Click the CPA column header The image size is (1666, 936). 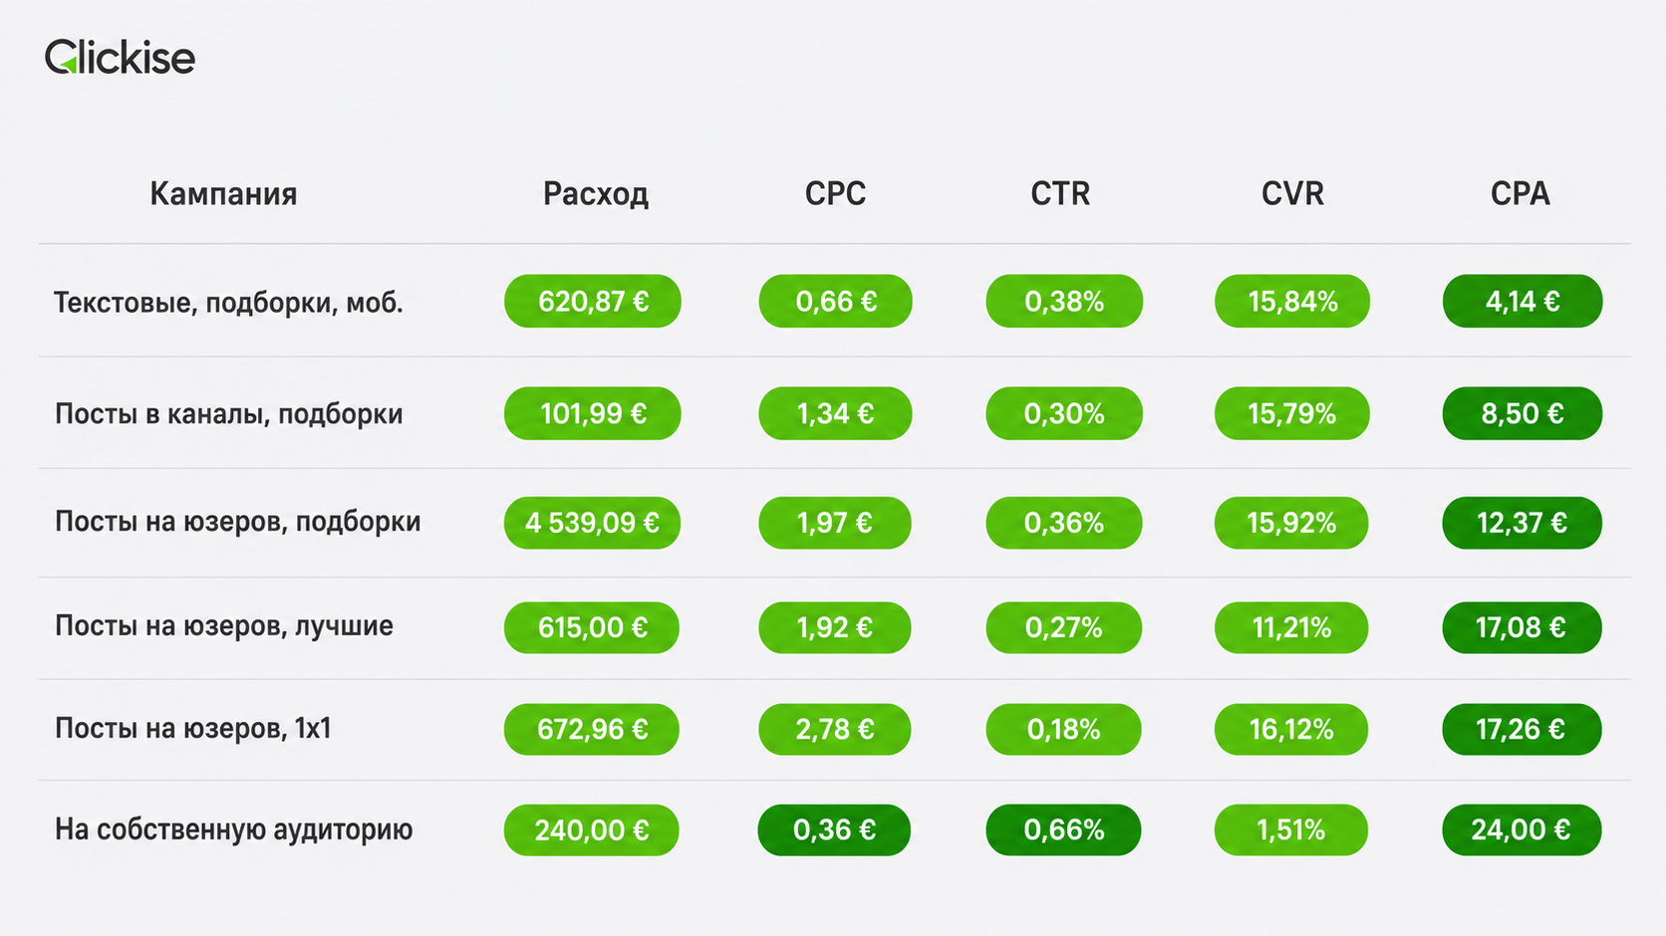tap(1521, 193)
